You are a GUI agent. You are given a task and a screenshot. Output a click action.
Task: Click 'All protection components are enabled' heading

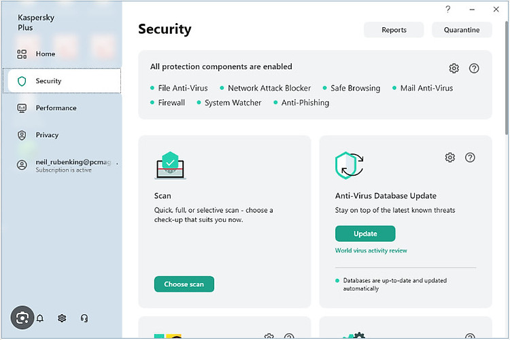pos(221,67)
